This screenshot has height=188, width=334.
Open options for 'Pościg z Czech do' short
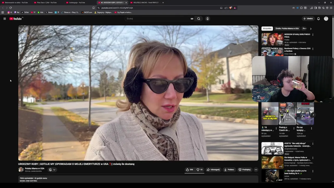(294, 128)
